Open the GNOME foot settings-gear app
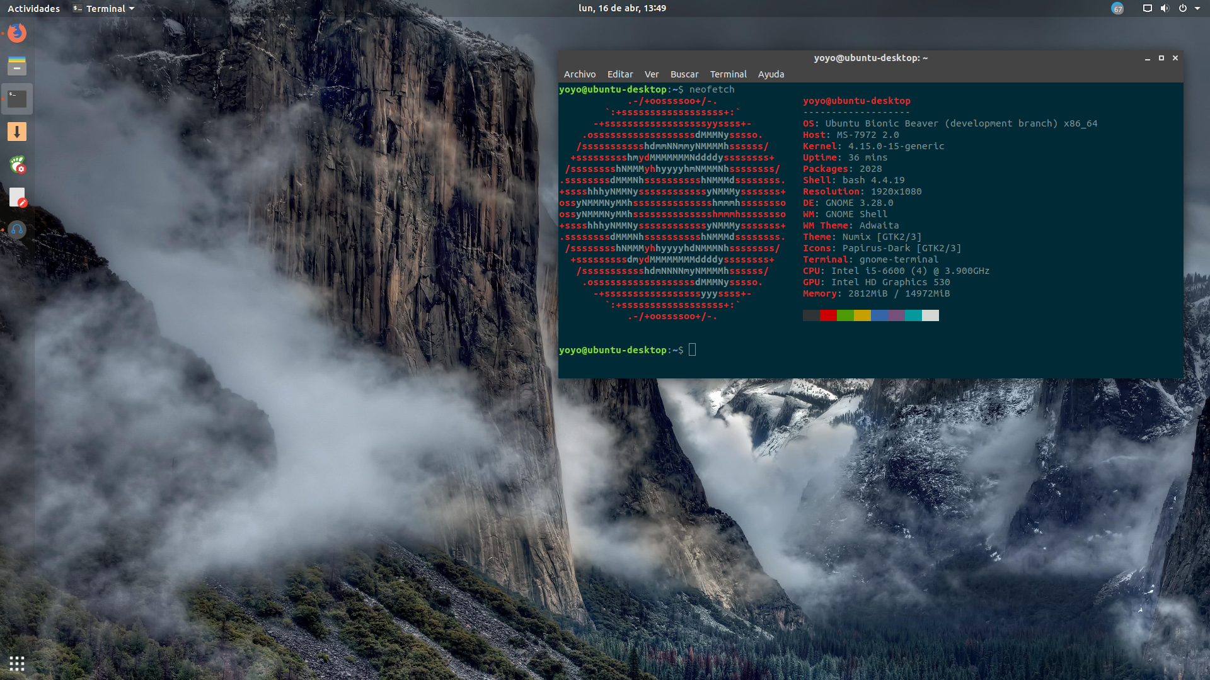 (17, 165)
